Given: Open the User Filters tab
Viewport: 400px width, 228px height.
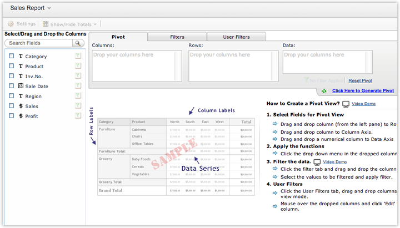Looking at the screenshot, I should click(x=236, y=37).
